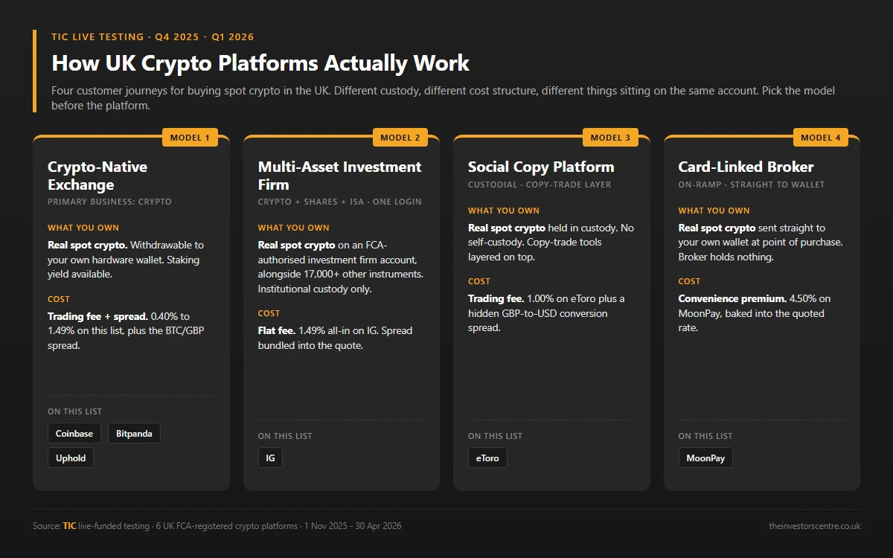Image resolution: width=893 pixels, height=558 pixels.
Task: Click the intro paragraph about four customer journeys
Action: (x=444, y=98)
